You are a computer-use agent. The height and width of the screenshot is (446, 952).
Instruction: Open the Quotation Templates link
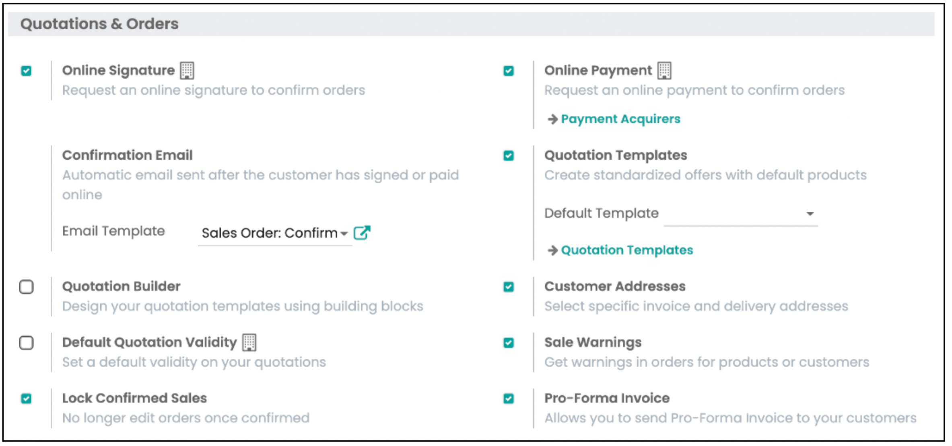click(627, 250)
